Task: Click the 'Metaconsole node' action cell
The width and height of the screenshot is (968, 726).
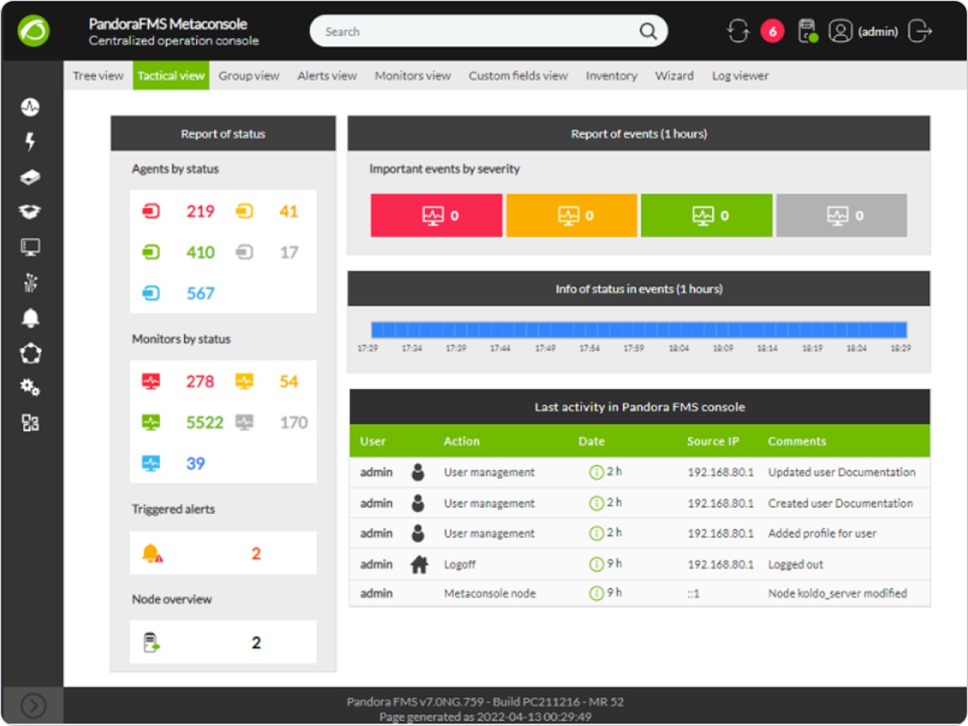Action: click(x=490, y=593)
